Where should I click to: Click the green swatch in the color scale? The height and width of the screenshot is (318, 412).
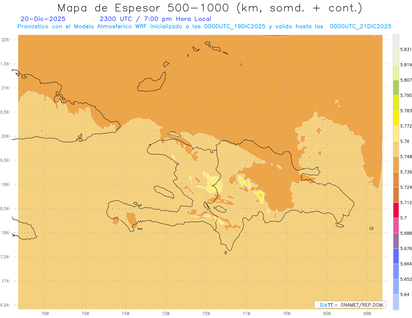396,87
